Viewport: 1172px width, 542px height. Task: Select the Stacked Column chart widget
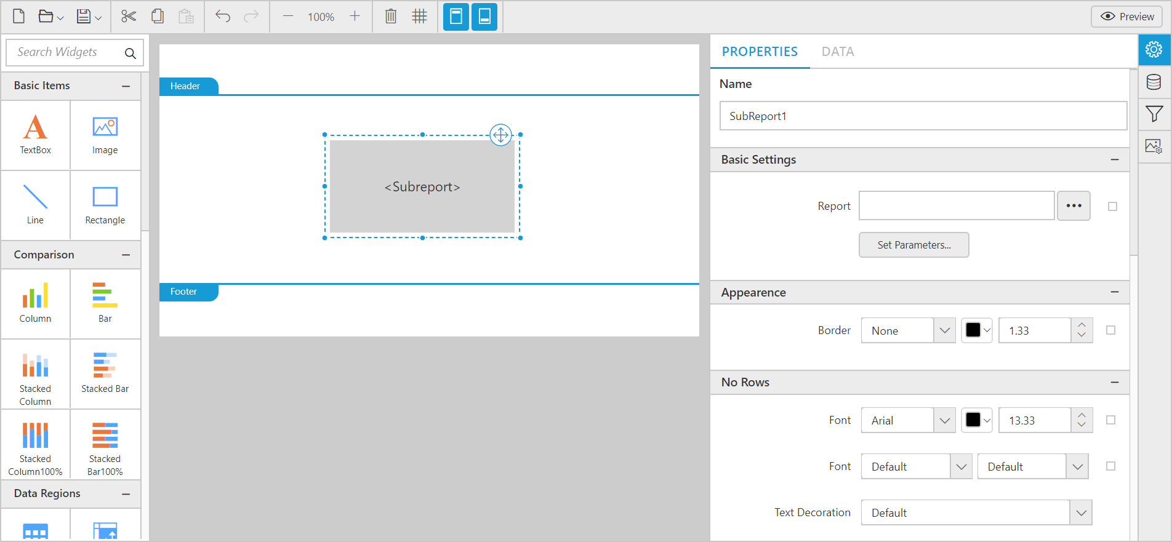click(36, 373)
